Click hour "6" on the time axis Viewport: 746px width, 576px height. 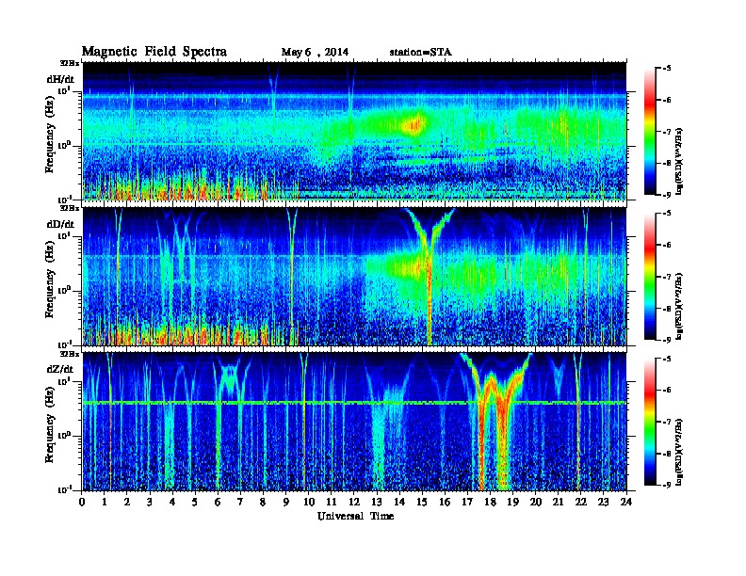(x=218, y=503)
